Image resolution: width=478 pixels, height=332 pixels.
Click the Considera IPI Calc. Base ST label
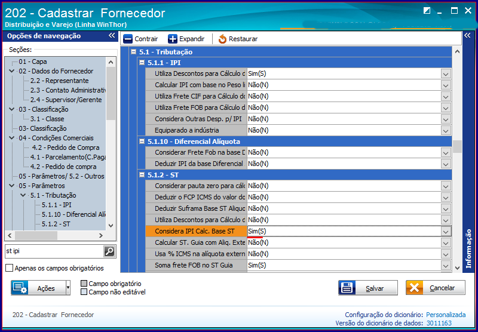[195, 232]
